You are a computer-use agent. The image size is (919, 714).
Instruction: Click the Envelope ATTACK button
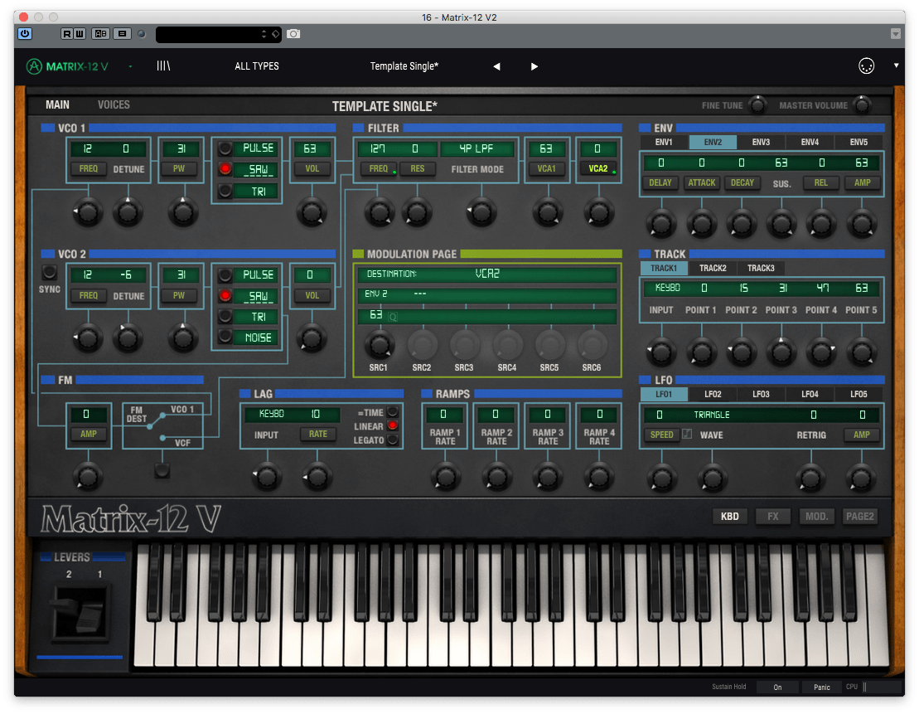point(702,183)
